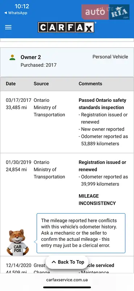Tap the auto RIA watermark logo
134x291 pixels.
(105, 12)
